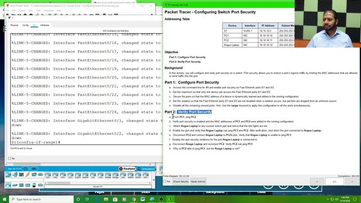
Task: Click the S1(config-if-range)# prompt line
Action: pyautogui.click(x=36, y=142)
